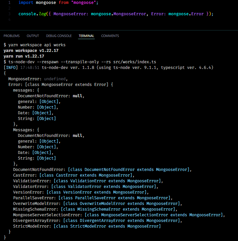
Task: Click 'ValidatorError' class output line
Action: click(85, 187)
